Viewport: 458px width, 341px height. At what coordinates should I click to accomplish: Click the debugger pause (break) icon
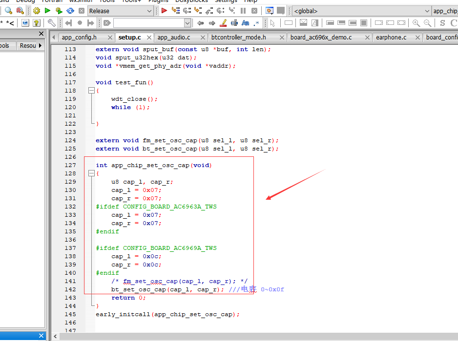243,11
